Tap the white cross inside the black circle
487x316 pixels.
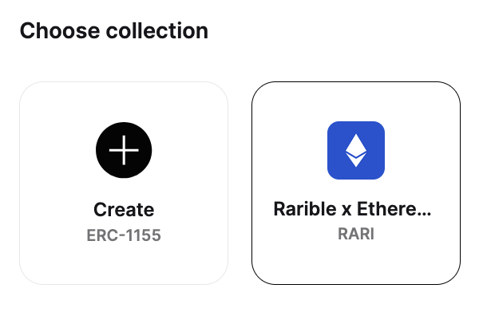pos(124,150)
